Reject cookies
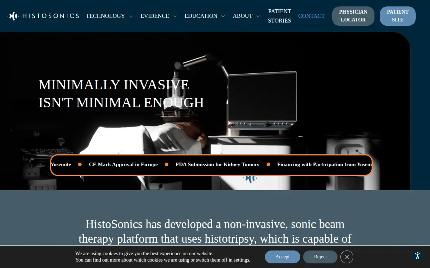Image resolution: width=430 pixels, height=268 pixels. (320, 257)
